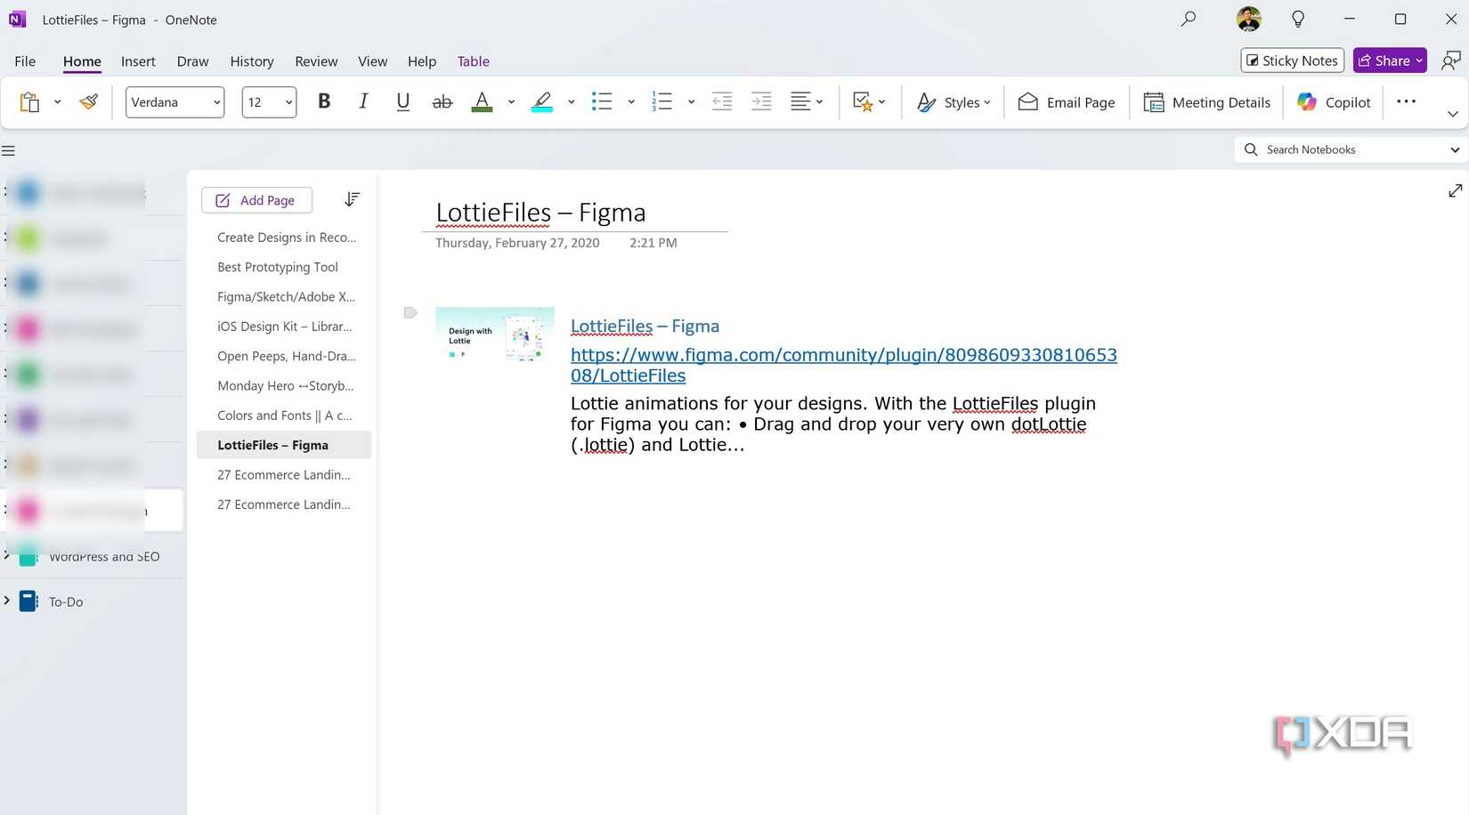Screen dimensions: 1469x815
Task: Launch Copilot from the ribbon
Action: click(x=1334, y=102)
